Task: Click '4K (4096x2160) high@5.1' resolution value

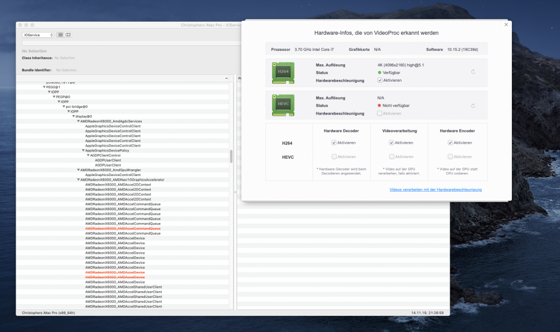Action: [400, 65]
